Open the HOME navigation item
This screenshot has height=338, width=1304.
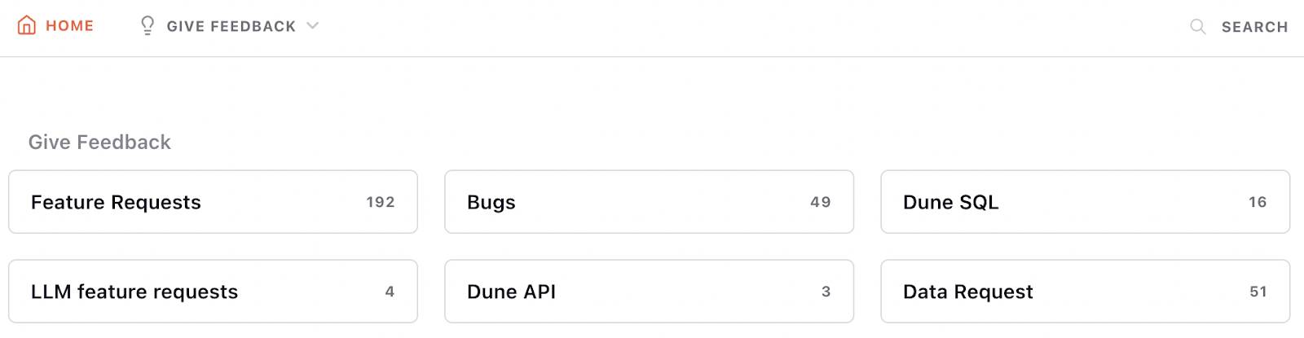tap(55, 26)
